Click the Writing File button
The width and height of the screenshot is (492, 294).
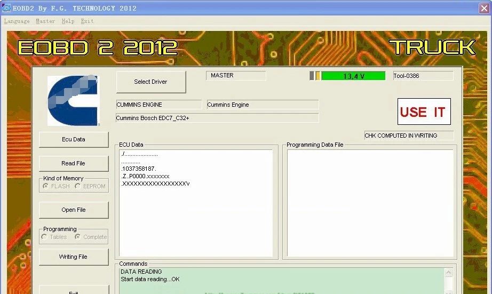(74, 257)
